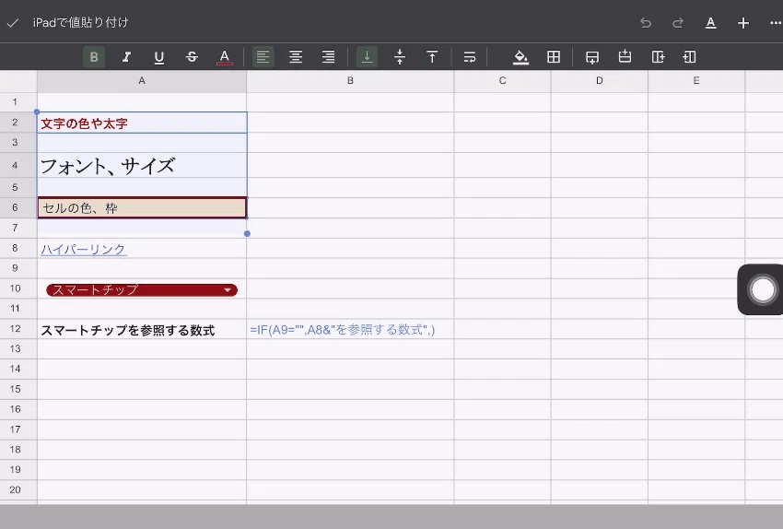Tap the bottom-right selection handle

point(247,233)
